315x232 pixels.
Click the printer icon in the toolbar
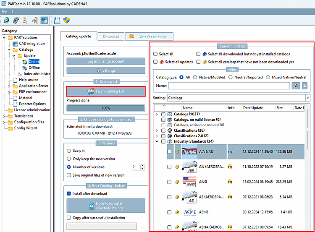pyautogui.click(x=16, y=20)
